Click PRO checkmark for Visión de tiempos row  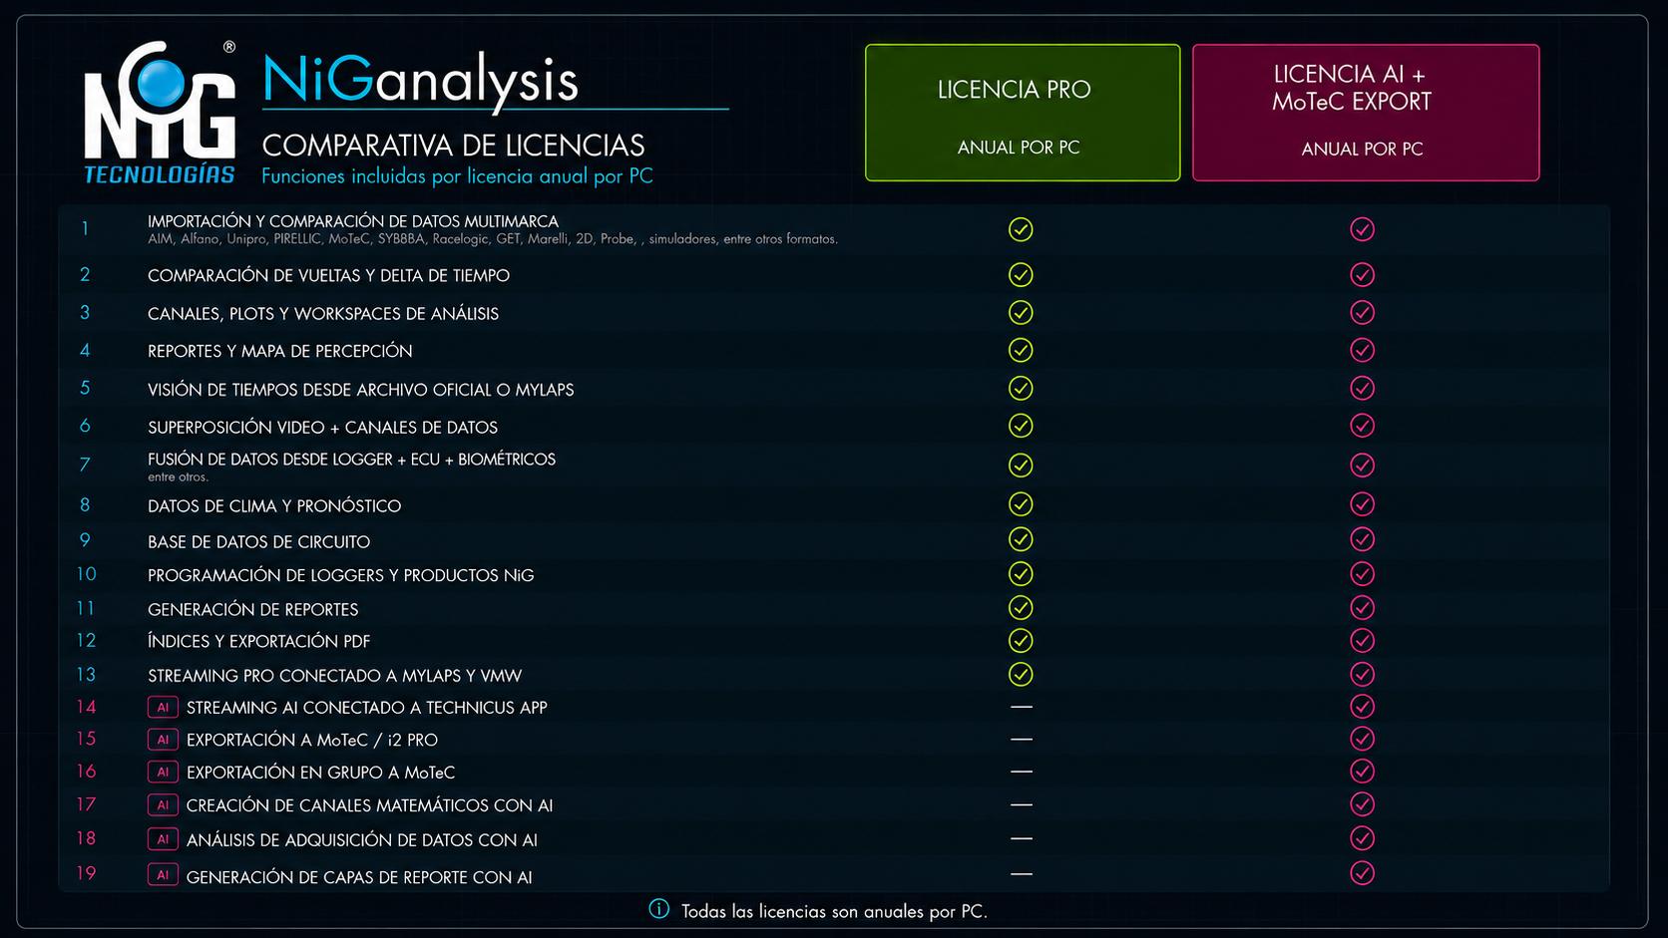click(x=1021, y=389)
